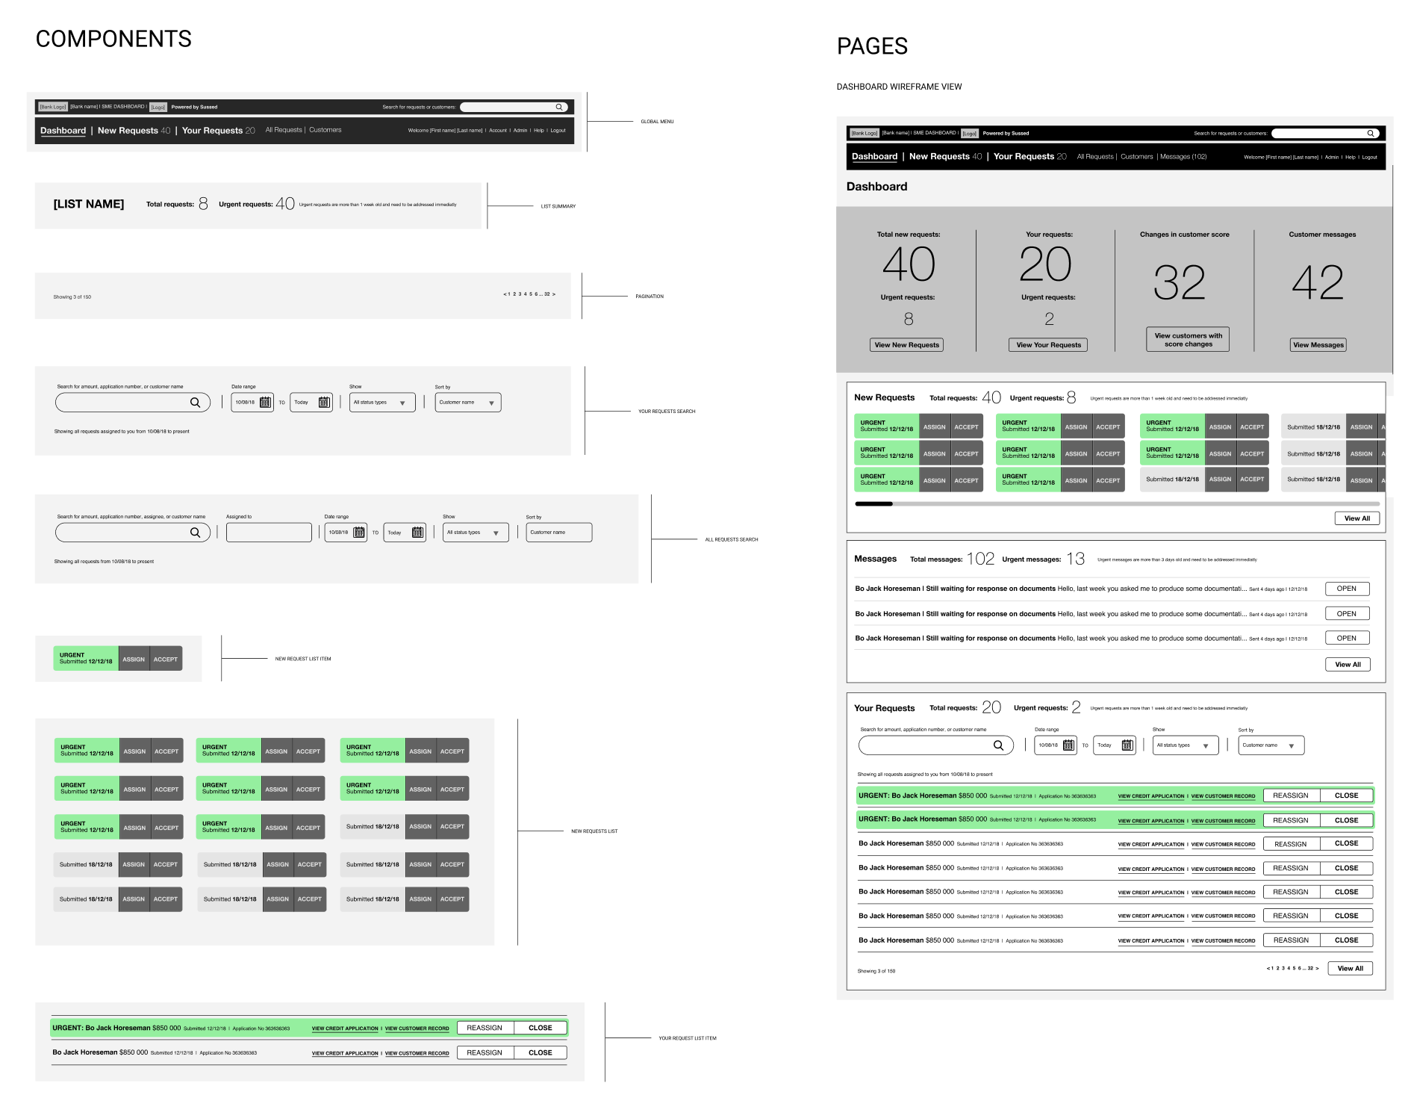This screenshot has width=1411, height=1095.
Task: Click ASSIGN in the New Request List Item component
Action: click(134, 659)
